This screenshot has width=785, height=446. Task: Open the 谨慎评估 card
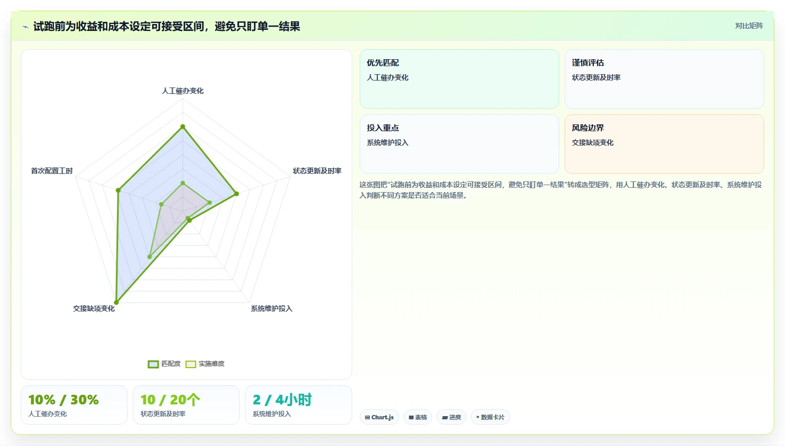coord(664,79)
